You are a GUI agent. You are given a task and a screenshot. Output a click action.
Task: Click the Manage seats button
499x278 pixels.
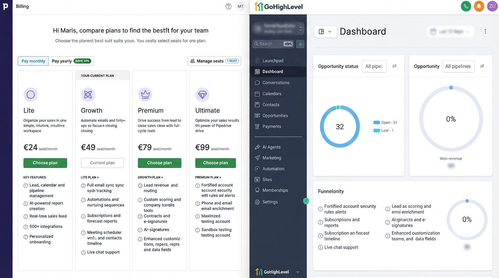pos(214,61)
